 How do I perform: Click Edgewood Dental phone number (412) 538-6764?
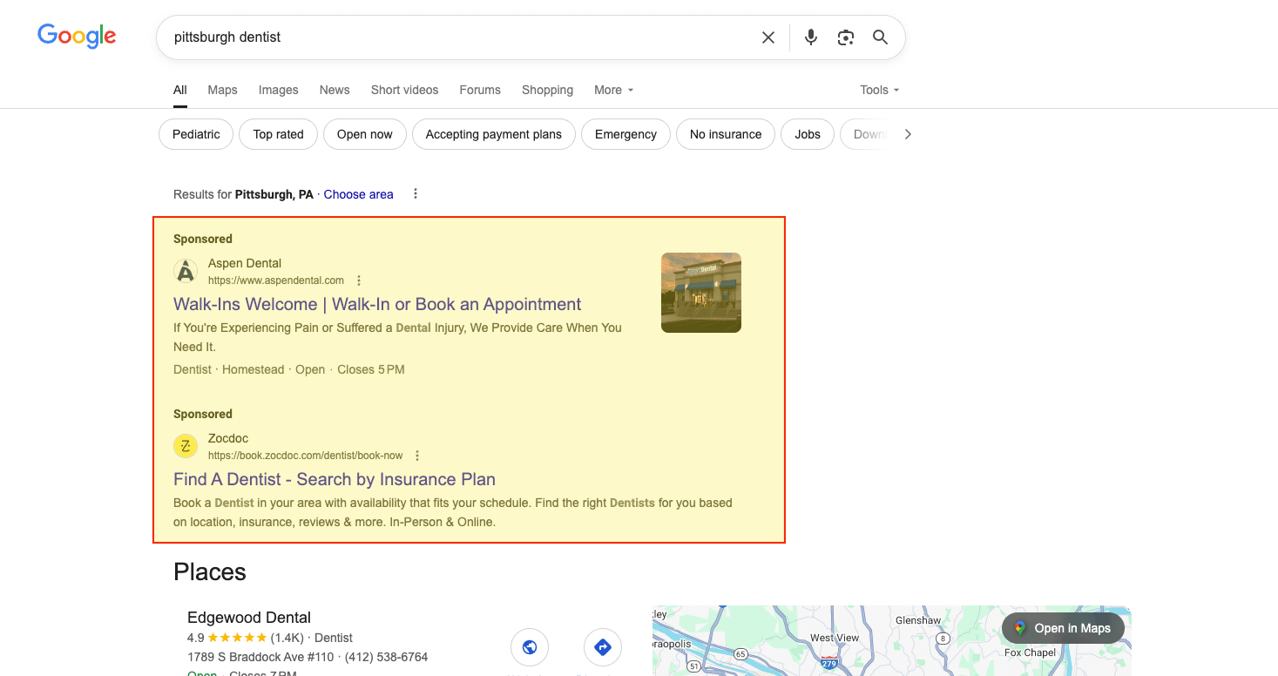(x=387, y=657)
